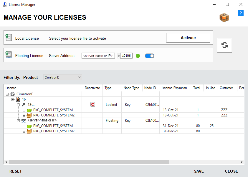Click the In Use value '25'
This screenshot has height=177, width=248.
(x=211, y=126)
